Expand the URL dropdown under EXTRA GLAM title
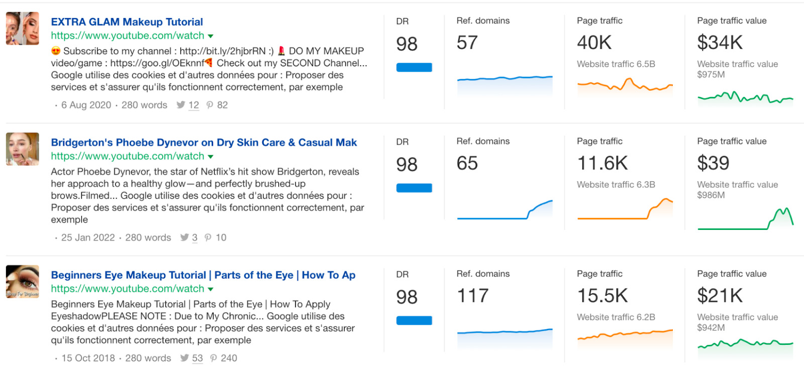 click(x=210, y=36)
